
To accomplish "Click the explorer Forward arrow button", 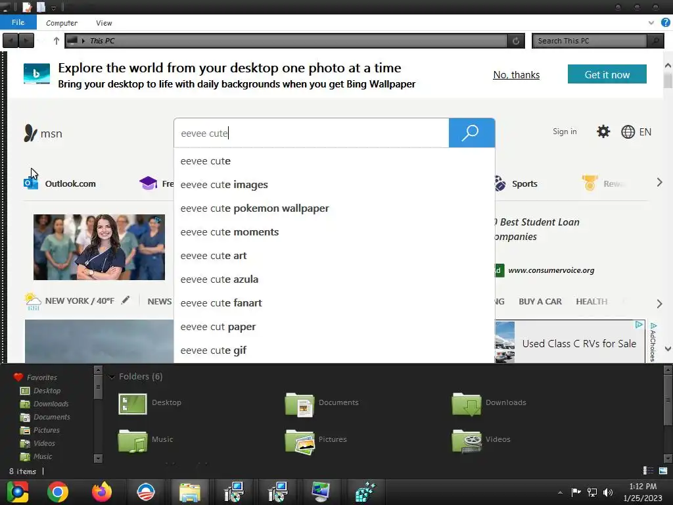I will click(x=26, y=41).
